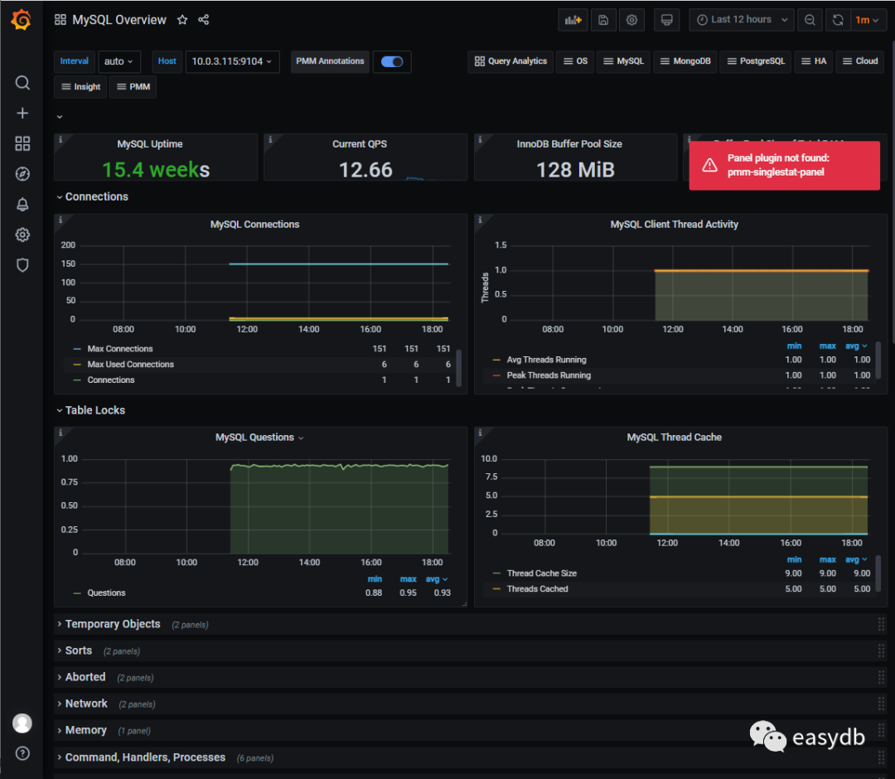Star the MySQL Overview dashboard

point(182,20)
